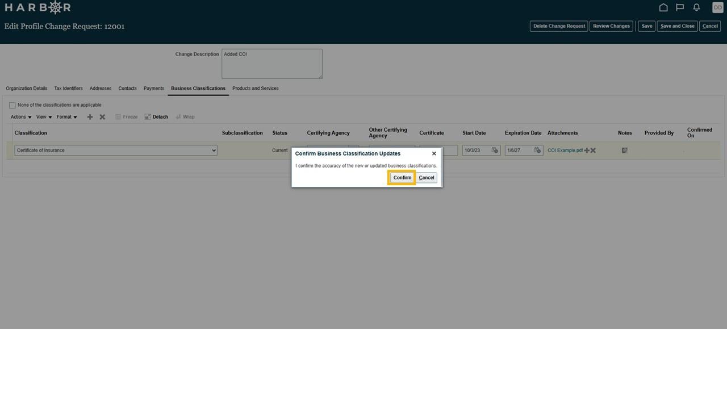The height and width of the screenshot is (409, 727).
Task: Open Expiration Date calendar picker
Action: (x=537, y=151)
